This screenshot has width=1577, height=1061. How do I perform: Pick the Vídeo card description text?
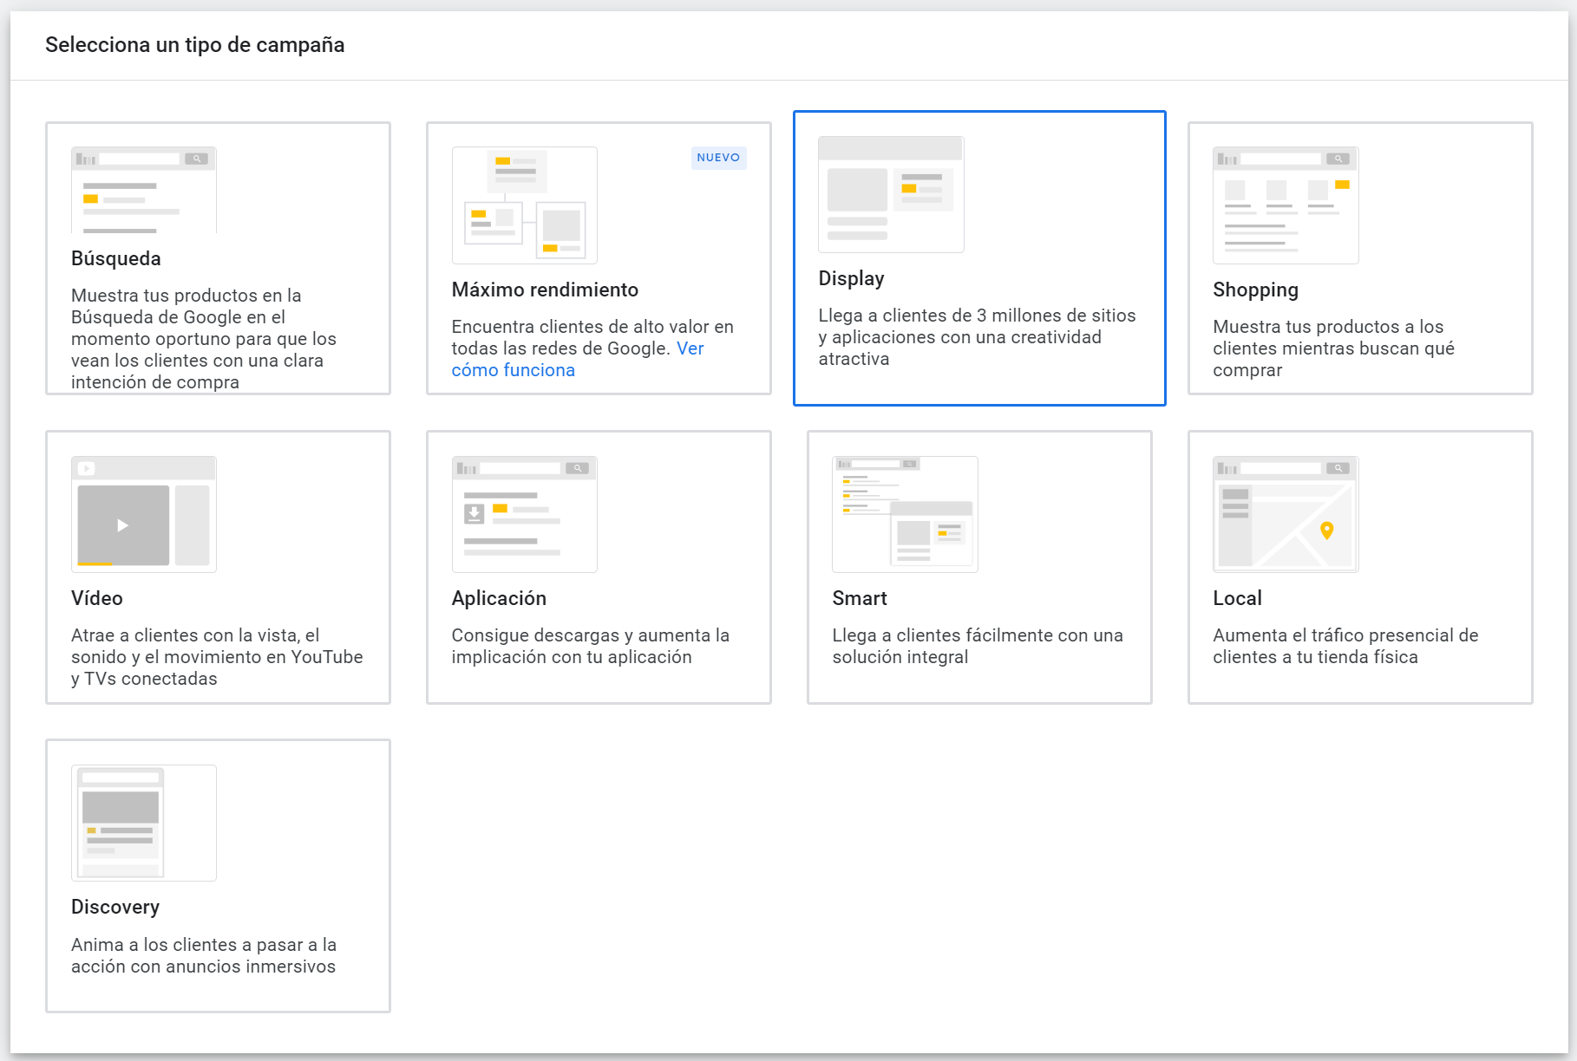pos(217,657)
